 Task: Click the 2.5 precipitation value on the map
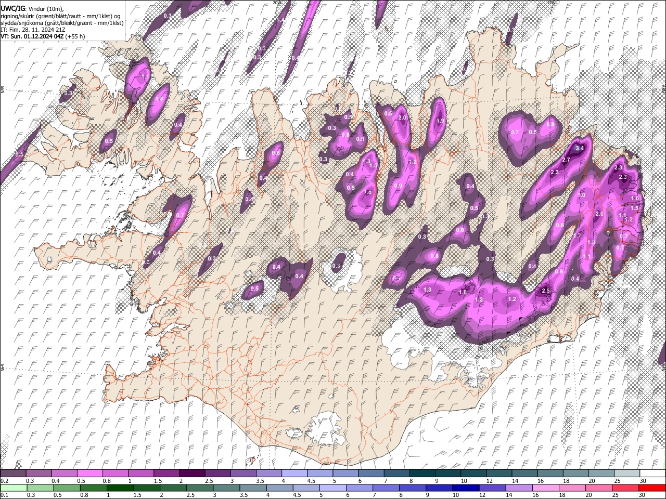pos(546,291)
